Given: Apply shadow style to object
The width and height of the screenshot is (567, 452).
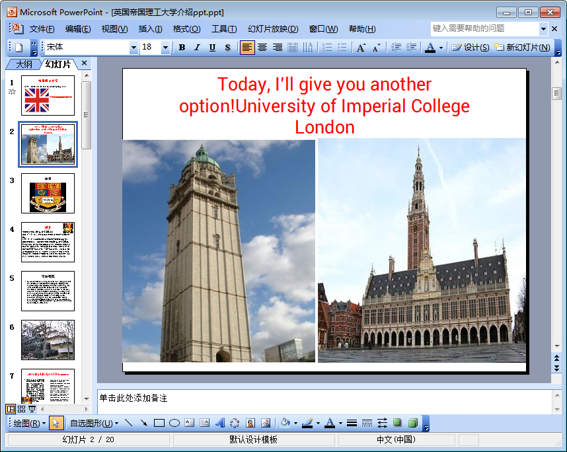Looking at the screenshot, I should point(397,423).
